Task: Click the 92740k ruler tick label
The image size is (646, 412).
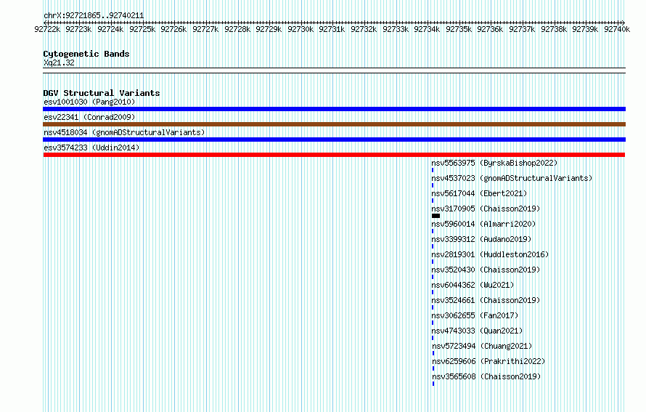Action: [617, 29]
